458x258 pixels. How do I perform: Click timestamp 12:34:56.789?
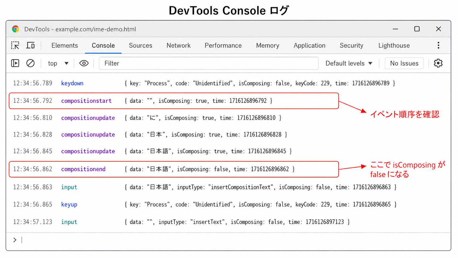tap(33, 83)
